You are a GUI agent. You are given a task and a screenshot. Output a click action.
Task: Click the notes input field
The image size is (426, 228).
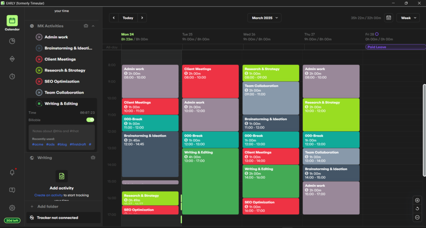coord(62,131)
